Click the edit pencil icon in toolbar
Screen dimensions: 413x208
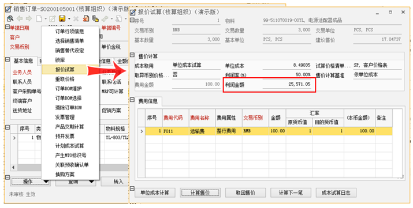coord(53,18)
